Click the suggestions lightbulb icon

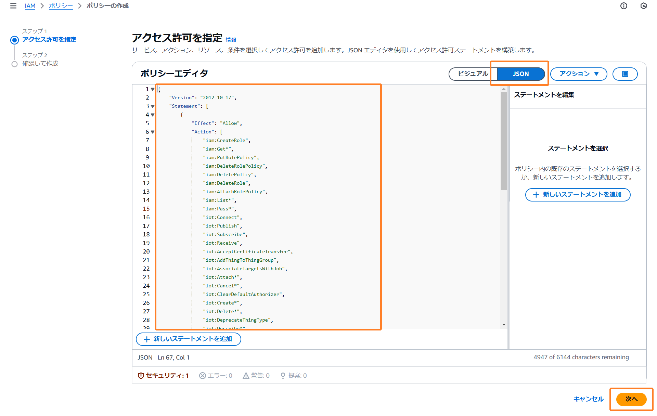pyautogui.click(x=283, y=376)
